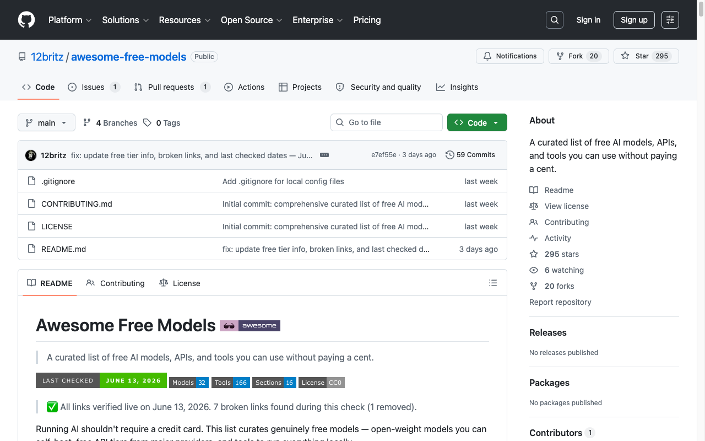Open CONTRIBUTING.md file

[x=77, y=204]
